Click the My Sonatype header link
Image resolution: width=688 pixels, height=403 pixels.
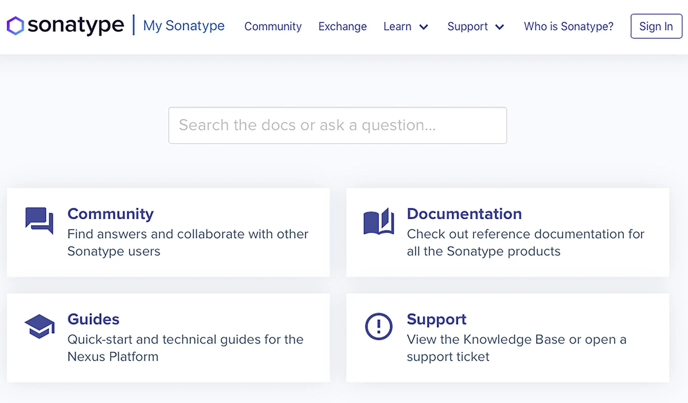tap(183, 26)
